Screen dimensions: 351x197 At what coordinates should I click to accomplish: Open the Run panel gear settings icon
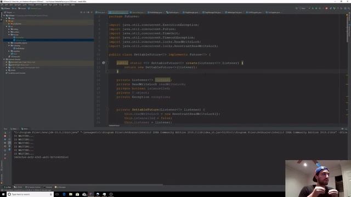pyautogui.click(x=342, y=129)
